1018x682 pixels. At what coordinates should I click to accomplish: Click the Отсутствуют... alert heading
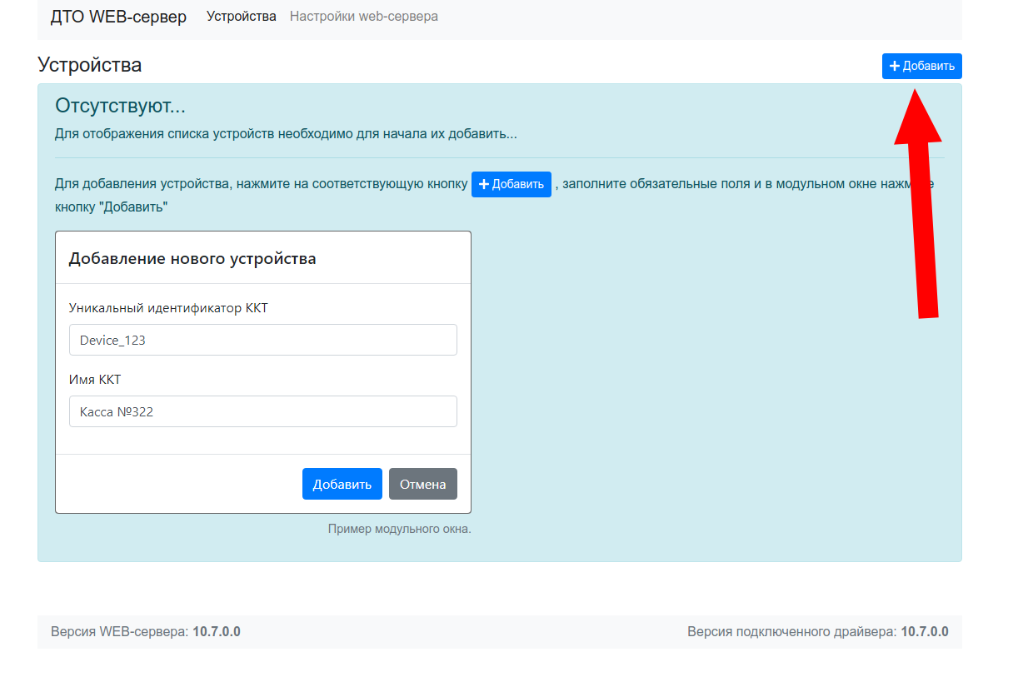click(x=120, y=106)
